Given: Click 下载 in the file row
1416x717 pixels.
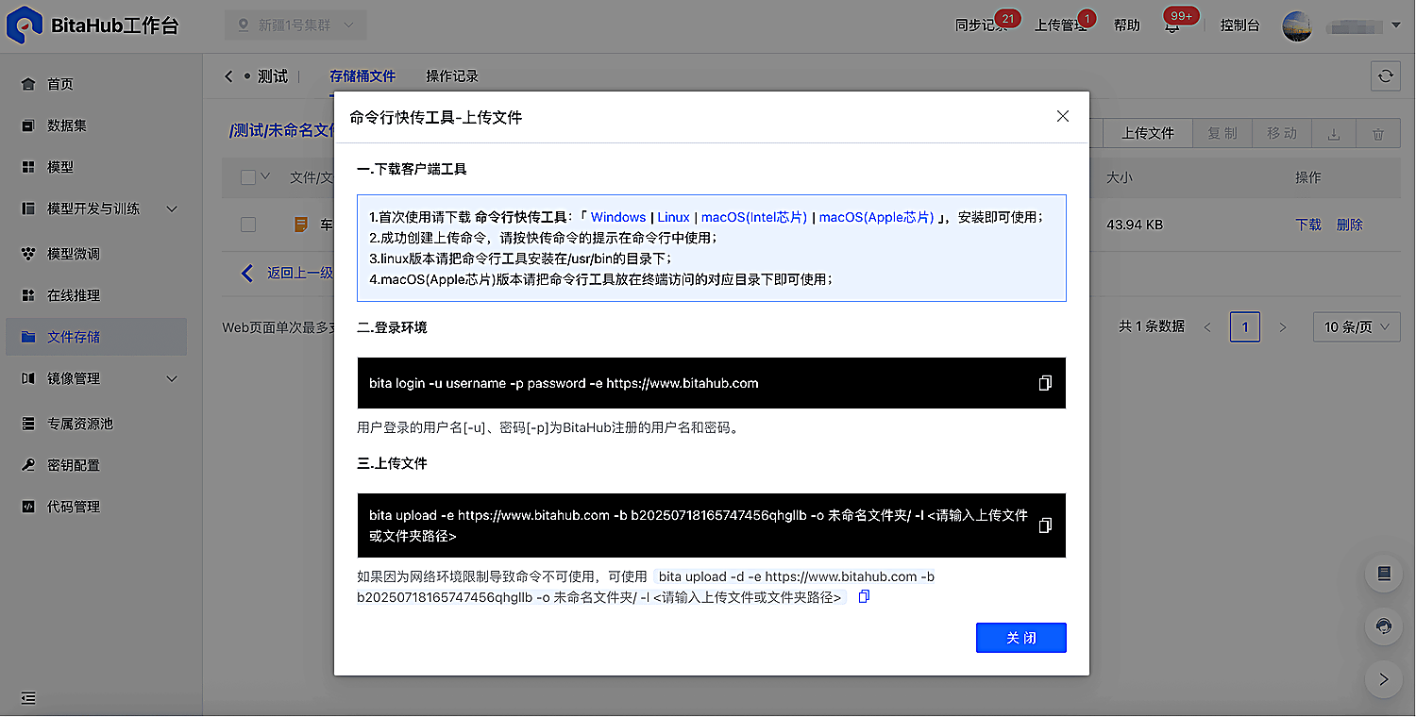Looking at the screenshot, I should click(1308, 225).
